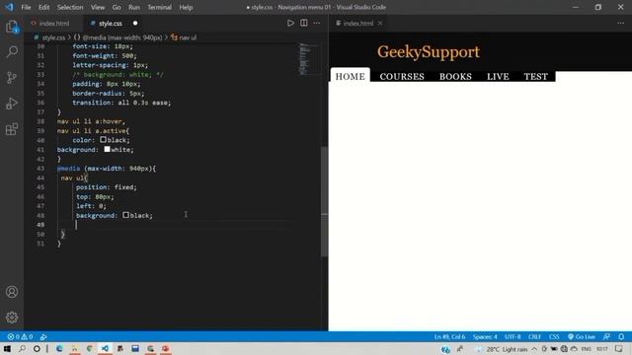Change indentation via Spaces: 4
The image size is (632, 355).
tap(485, 336)
